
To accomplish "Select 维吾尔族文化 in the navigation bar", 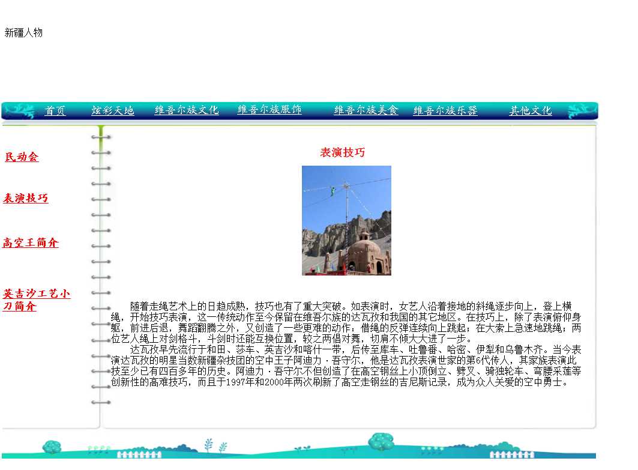I will point(187,110).
